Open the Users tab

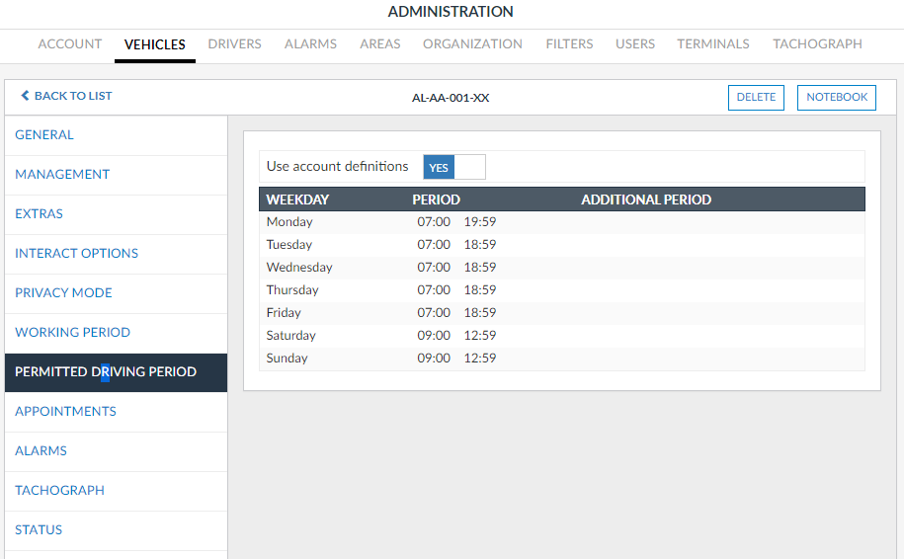point(635,43)
